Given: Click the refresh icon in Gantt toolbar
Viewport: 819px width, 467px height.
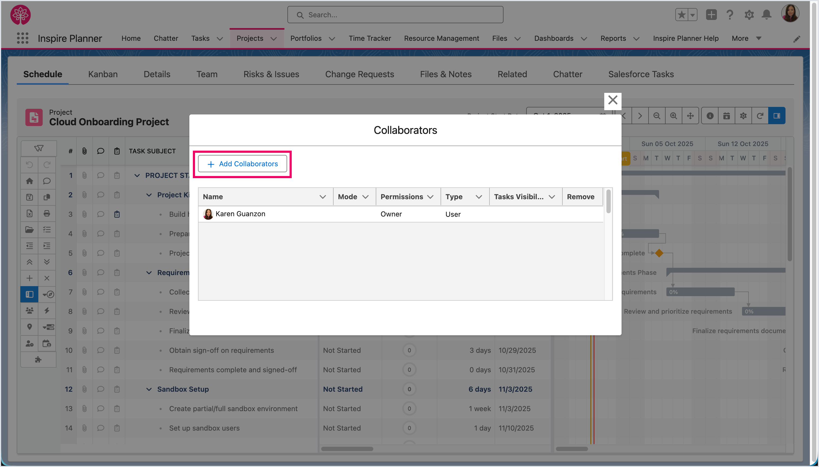Looking at the screenshot, I should coord(760,116).
